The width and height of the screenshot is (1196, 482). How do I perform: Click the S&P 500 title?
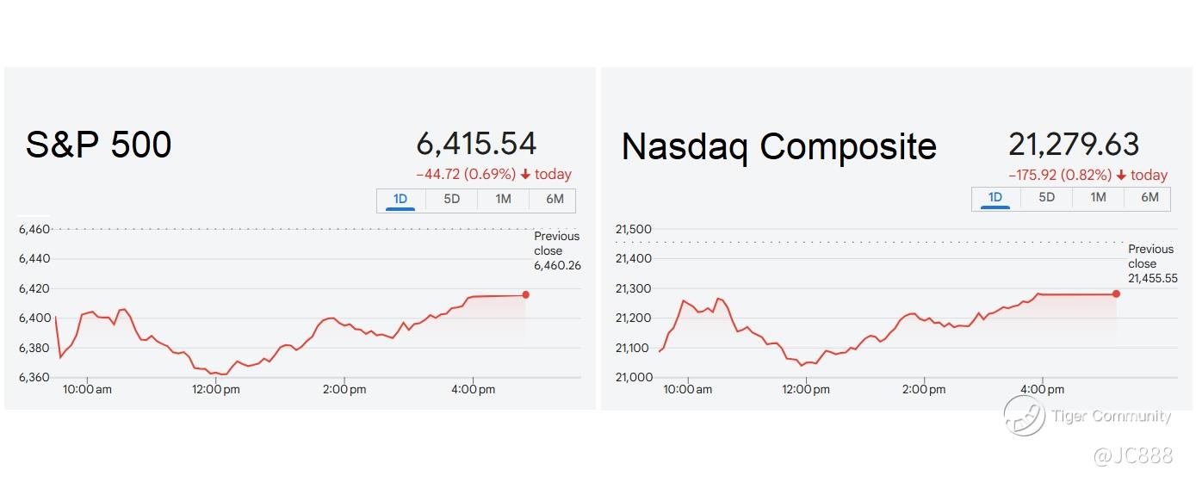coord(99,145)
